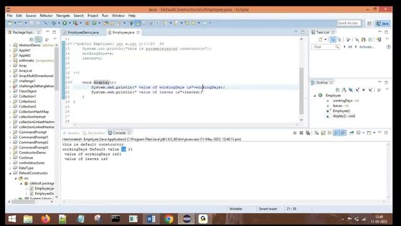
Task: Click the Hide Fields icon in Outline toolbar
Action: 350,90
